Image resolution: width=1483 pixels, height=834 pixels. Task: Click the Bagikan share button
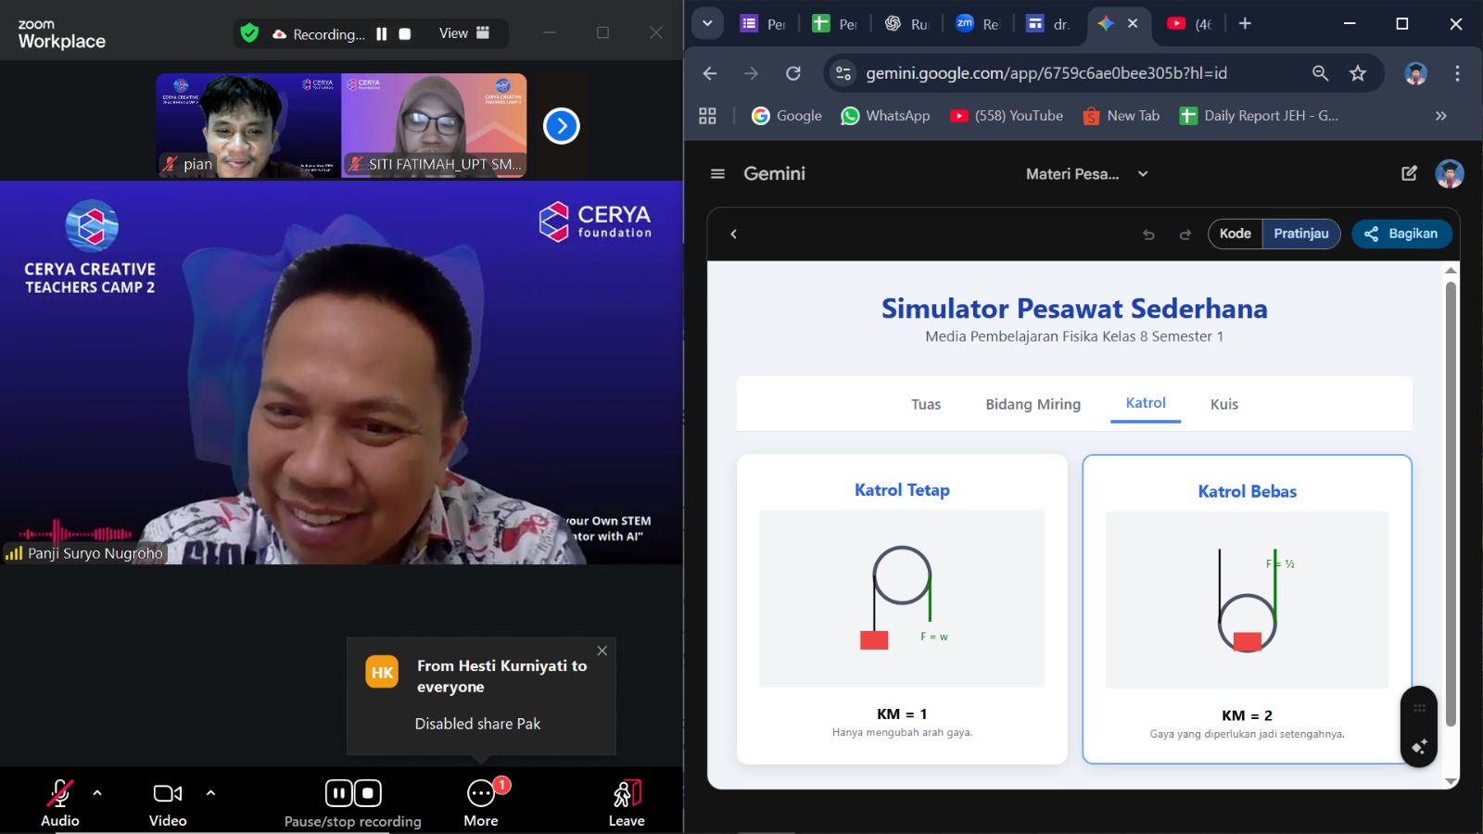click(x=1401, y=234)
